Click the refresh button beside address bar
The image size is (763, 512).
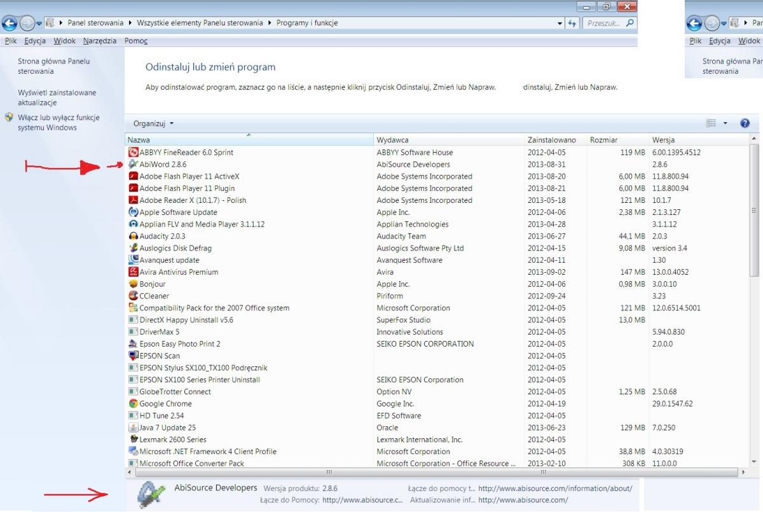(572, 23)
